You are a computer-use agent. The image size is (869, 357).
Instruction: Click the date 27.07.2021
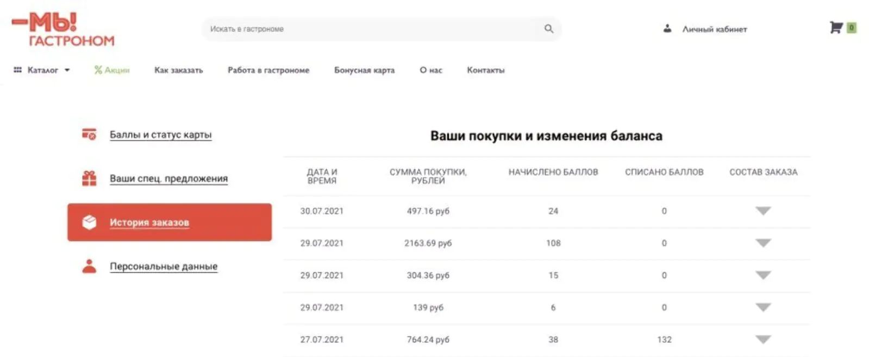(x=322, y=340)
